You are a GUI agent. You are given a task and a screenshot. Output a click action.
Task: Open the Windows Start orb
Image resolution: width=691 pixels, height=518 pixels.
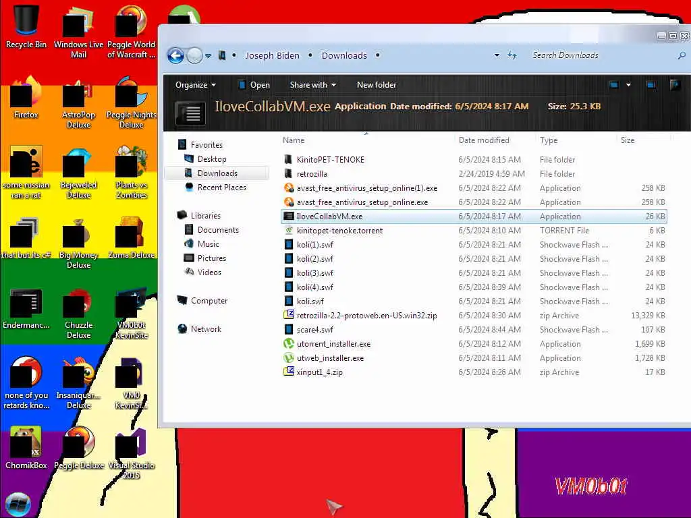pos(18,505)
